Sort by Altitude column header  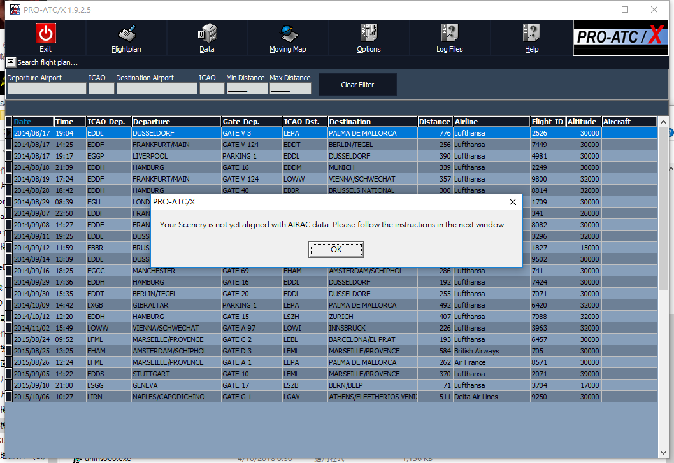(584, 122)
